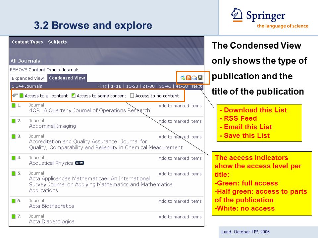The image size is (318, 238).
Task: Click 'the language of science' tagline
Action: tap(283, 26)
